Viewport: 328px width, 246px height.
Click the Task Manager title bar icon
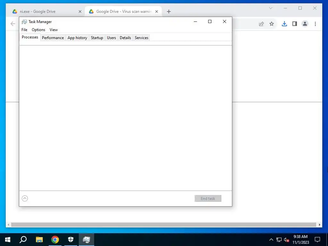24,22
